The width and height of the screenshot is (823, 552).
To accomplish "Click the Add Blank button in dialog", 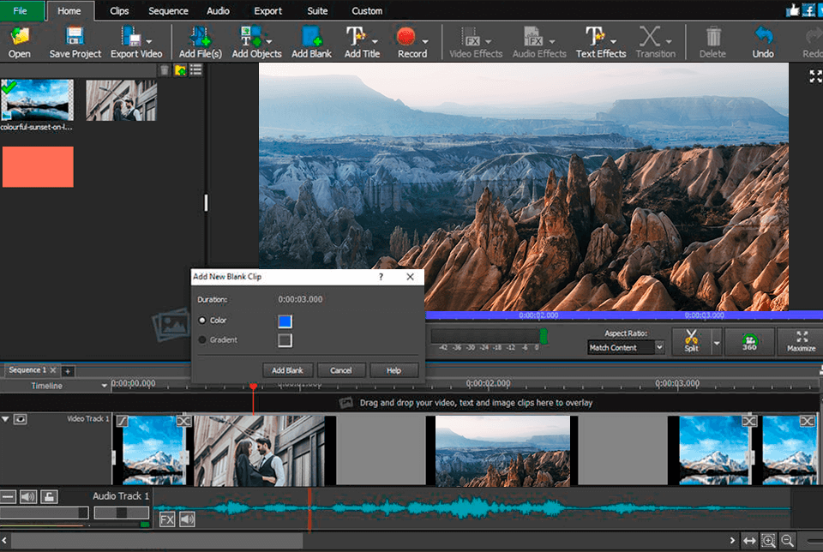I will (x=287, y=369).
